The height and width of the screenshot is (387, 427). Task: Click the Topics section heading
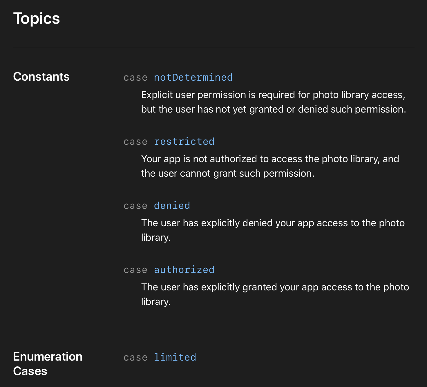[x=37, y=19]
